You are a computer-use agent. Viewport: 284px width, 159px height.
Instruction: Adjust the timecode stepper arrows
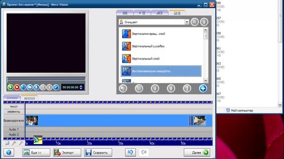tap(81, 87)
